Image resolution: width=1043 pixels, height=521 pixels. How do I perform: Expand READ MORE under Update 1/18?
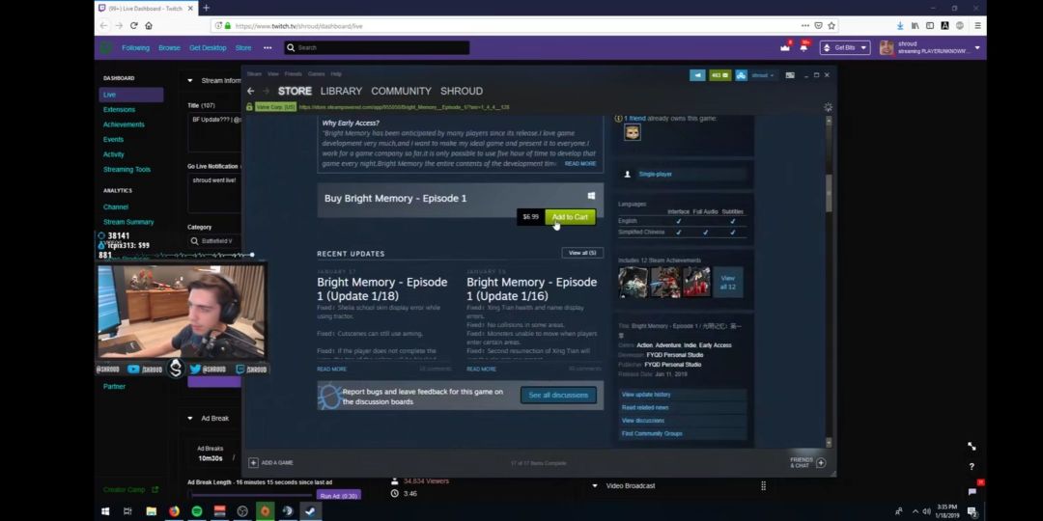331,369
